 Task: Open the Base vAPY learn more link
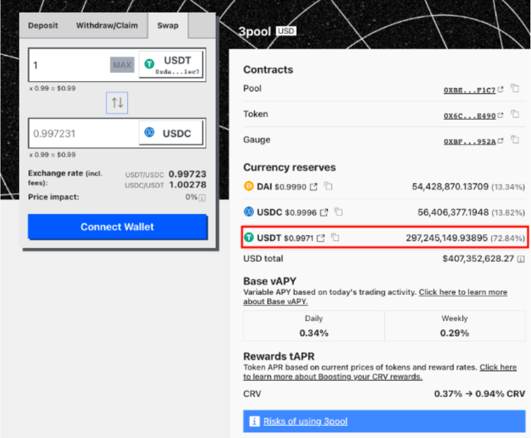[463, 292]
